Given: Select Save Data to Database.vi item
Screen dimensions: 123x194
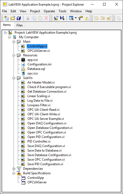Looking at the screenshot, I should pyautogui.click(x=44, y=151).
